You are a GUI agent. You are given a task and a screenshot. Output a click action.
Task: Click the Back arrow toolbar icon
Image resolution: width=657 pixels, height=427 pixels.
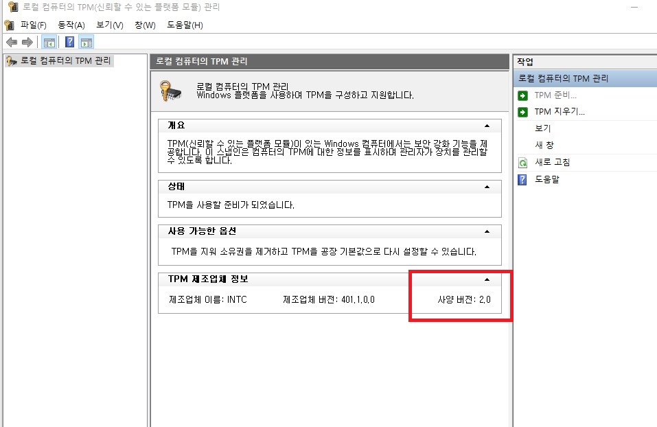point(12,42)
